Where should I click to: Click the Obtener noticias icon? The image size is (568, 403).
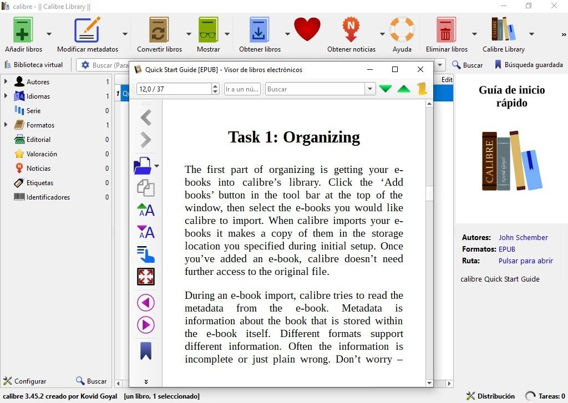351,30
